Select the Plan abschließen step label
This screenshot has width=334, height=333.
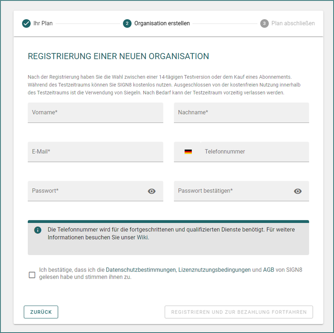click(x=293, y=23)
